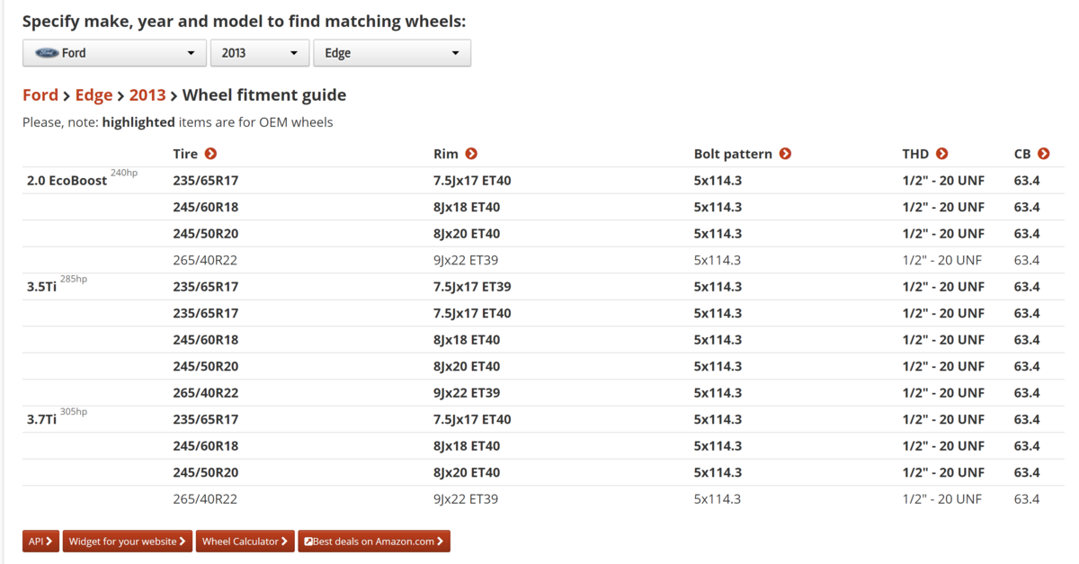
Task: Click the THD column arrow icon
Action: (941, 154)
